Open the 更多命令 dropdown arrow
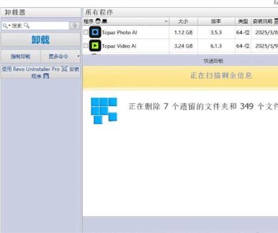 pos(78,56)
